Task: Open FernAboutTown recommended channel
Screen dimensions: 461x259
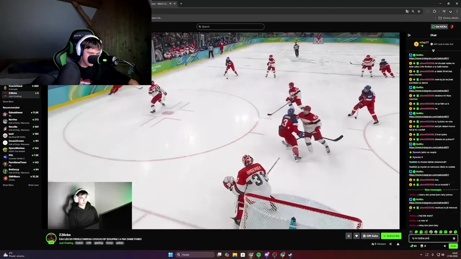Action: coord(21,164)
